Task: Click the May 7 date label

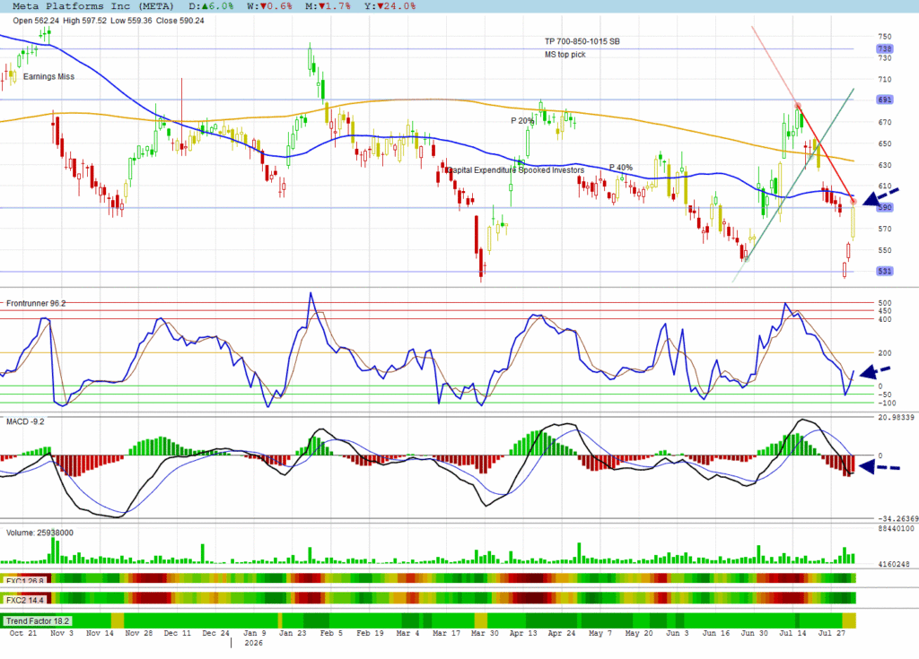Action: 600,633
